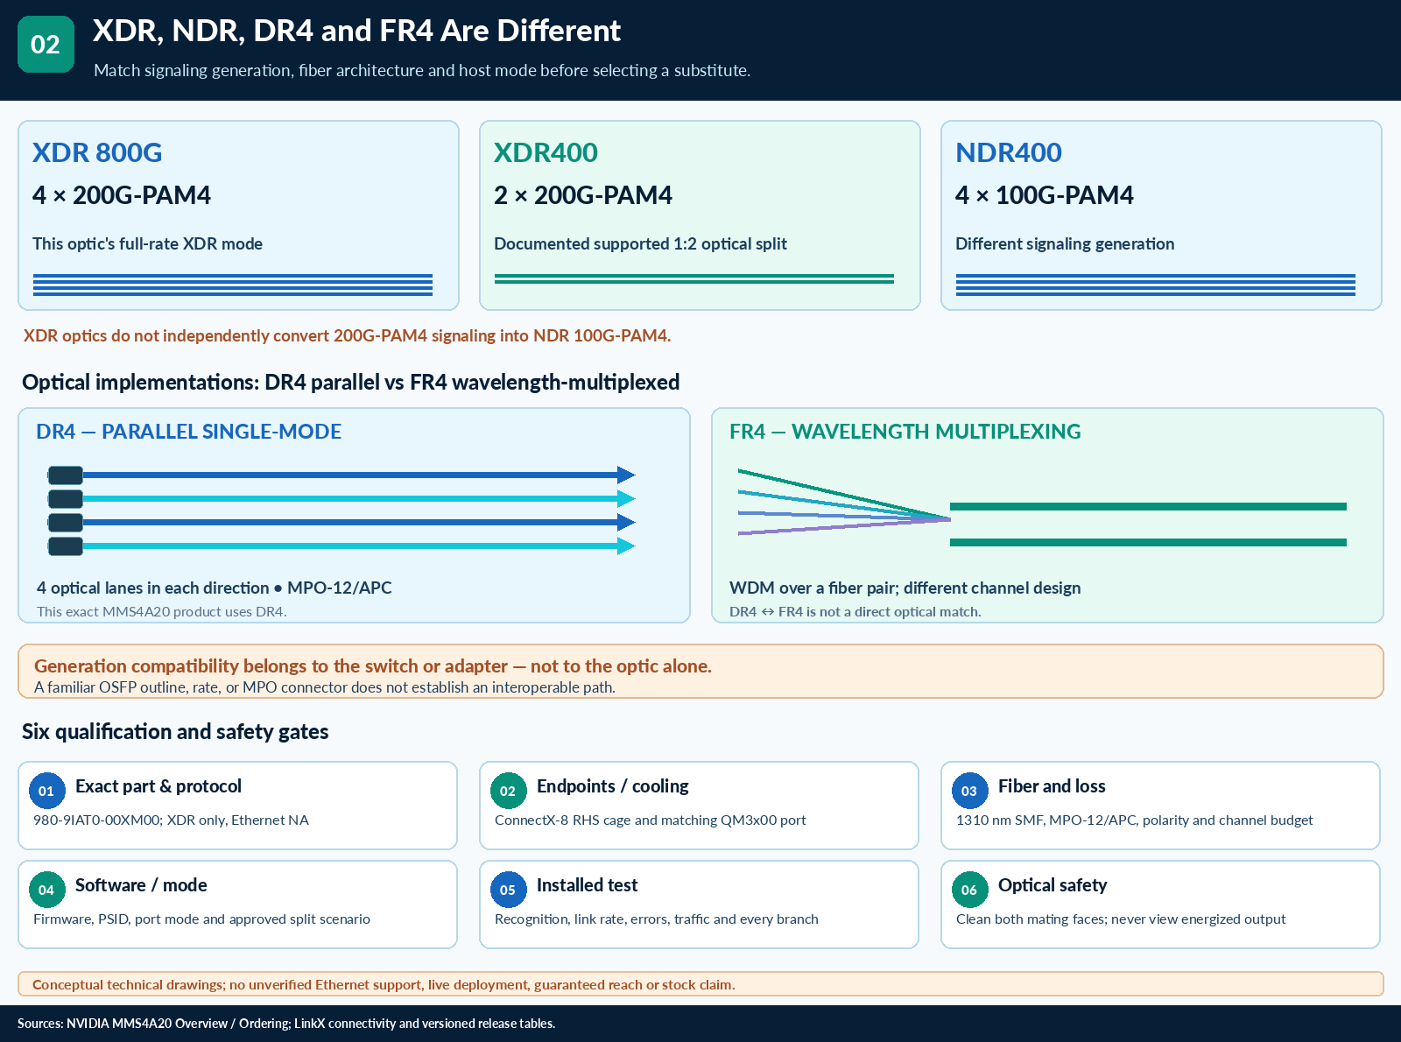Click the Sources footer line
Screen dimensions: 1401x1042
(286, 1024)
